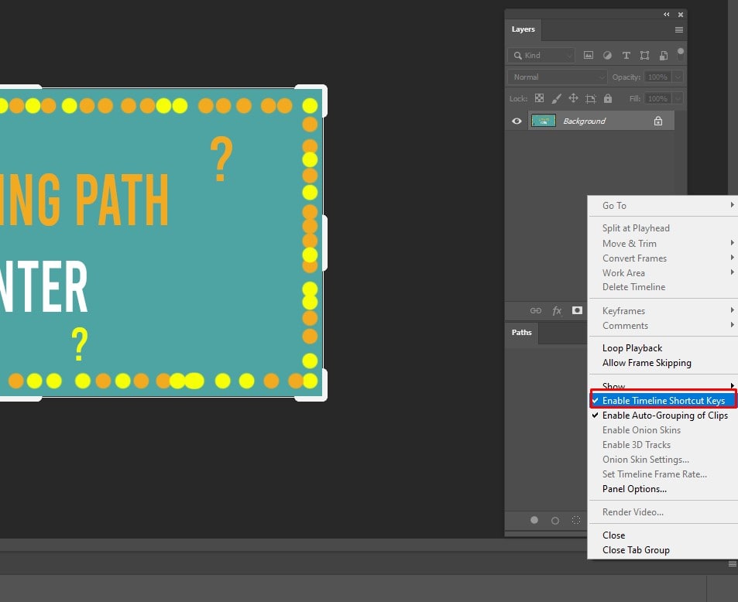Click the fx layer style icon
The height and width of the screenshot is (602, 738).
coord(557,310)
